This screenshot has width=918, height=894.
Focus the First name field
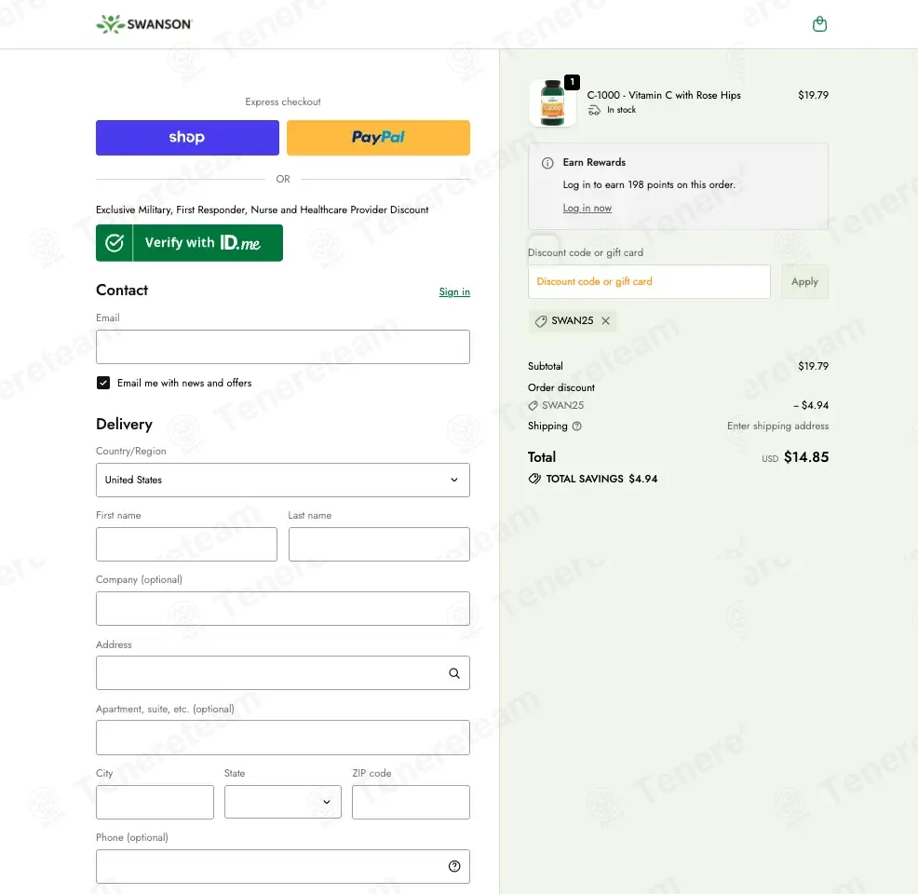coord(187,544)
